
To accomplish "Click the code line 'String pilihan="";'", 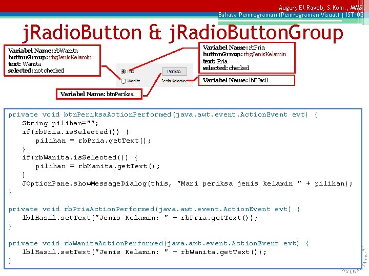I will point(60,123).
